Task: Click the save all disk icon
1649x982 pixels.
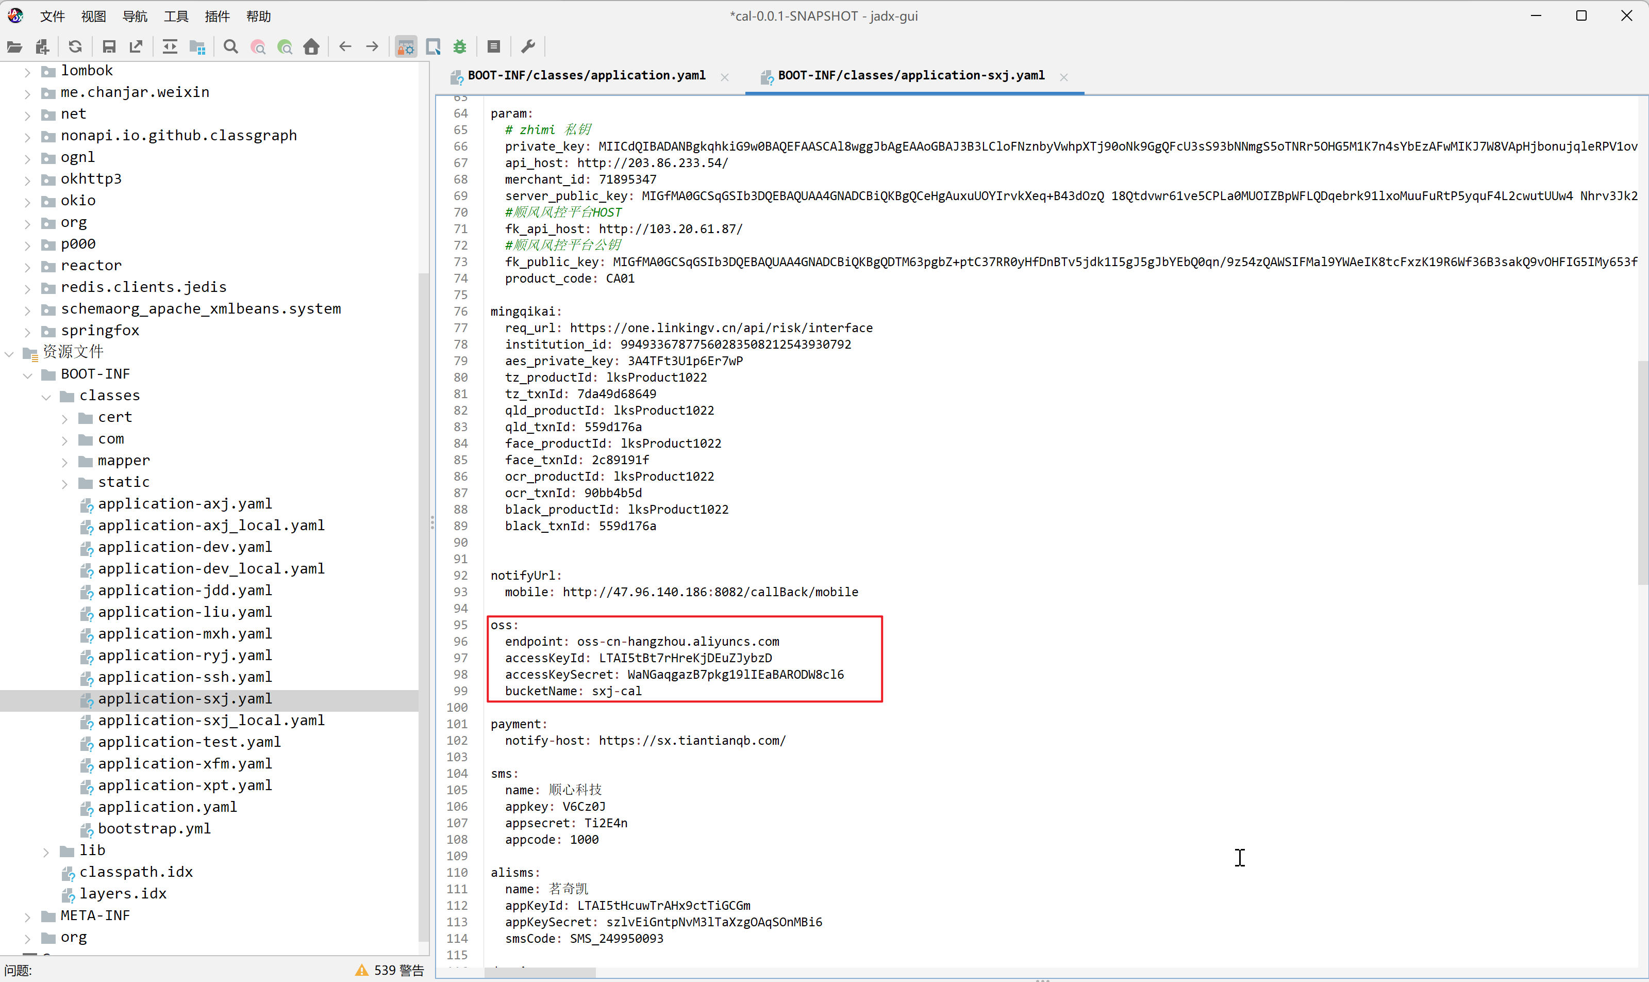Action: tap(109, 46)
